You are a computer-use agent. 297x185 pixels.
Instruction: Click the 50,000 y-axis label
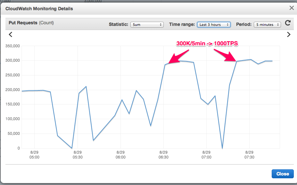pyautogui.click(x=13, y=134)
